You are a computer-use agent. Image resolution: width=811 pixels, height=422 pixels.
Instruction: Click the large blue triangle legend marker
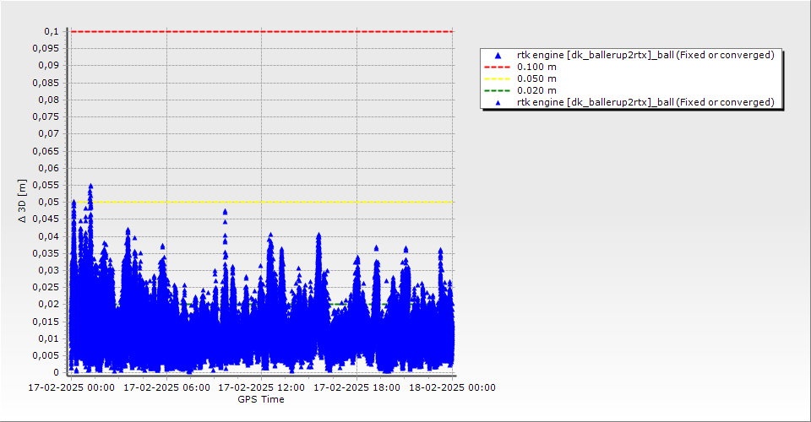pos(498,55)
